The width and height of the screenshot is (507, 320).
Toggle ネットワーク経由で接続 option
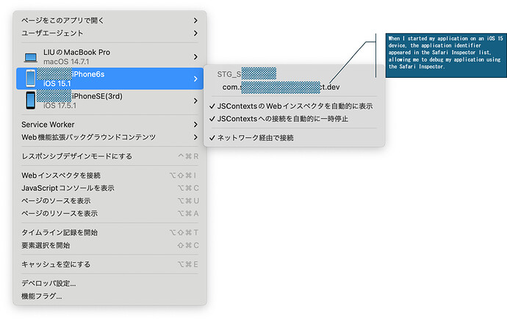pos(251,138)
